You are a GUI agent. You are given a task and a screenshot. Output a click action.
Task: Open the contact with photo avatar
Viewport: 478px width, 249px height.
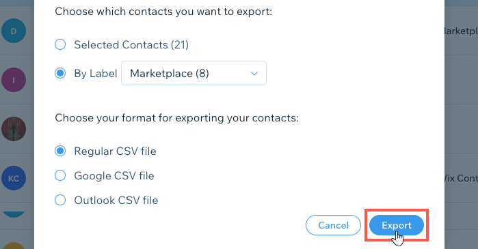pos(14,129)
